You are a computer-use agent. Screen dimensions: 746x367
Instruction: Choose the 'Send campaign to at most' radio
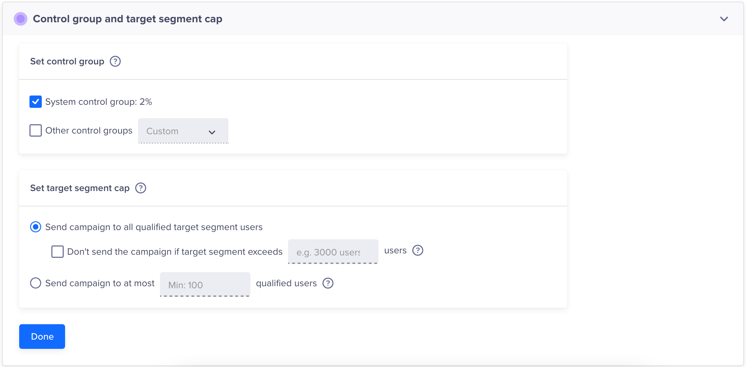[x=36, y=283]
